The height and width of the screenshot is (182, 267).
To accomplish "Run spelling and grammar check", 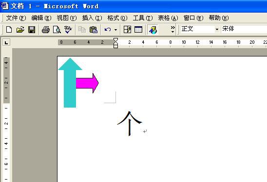I will [68, 30].
